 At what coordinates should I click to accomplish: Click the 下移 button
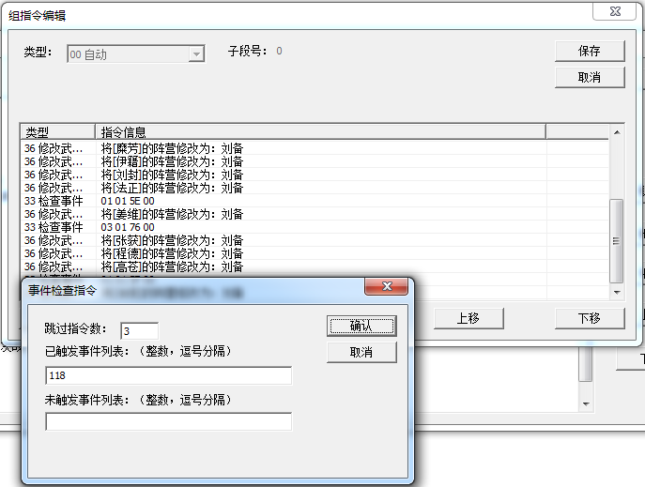[590, 318]
